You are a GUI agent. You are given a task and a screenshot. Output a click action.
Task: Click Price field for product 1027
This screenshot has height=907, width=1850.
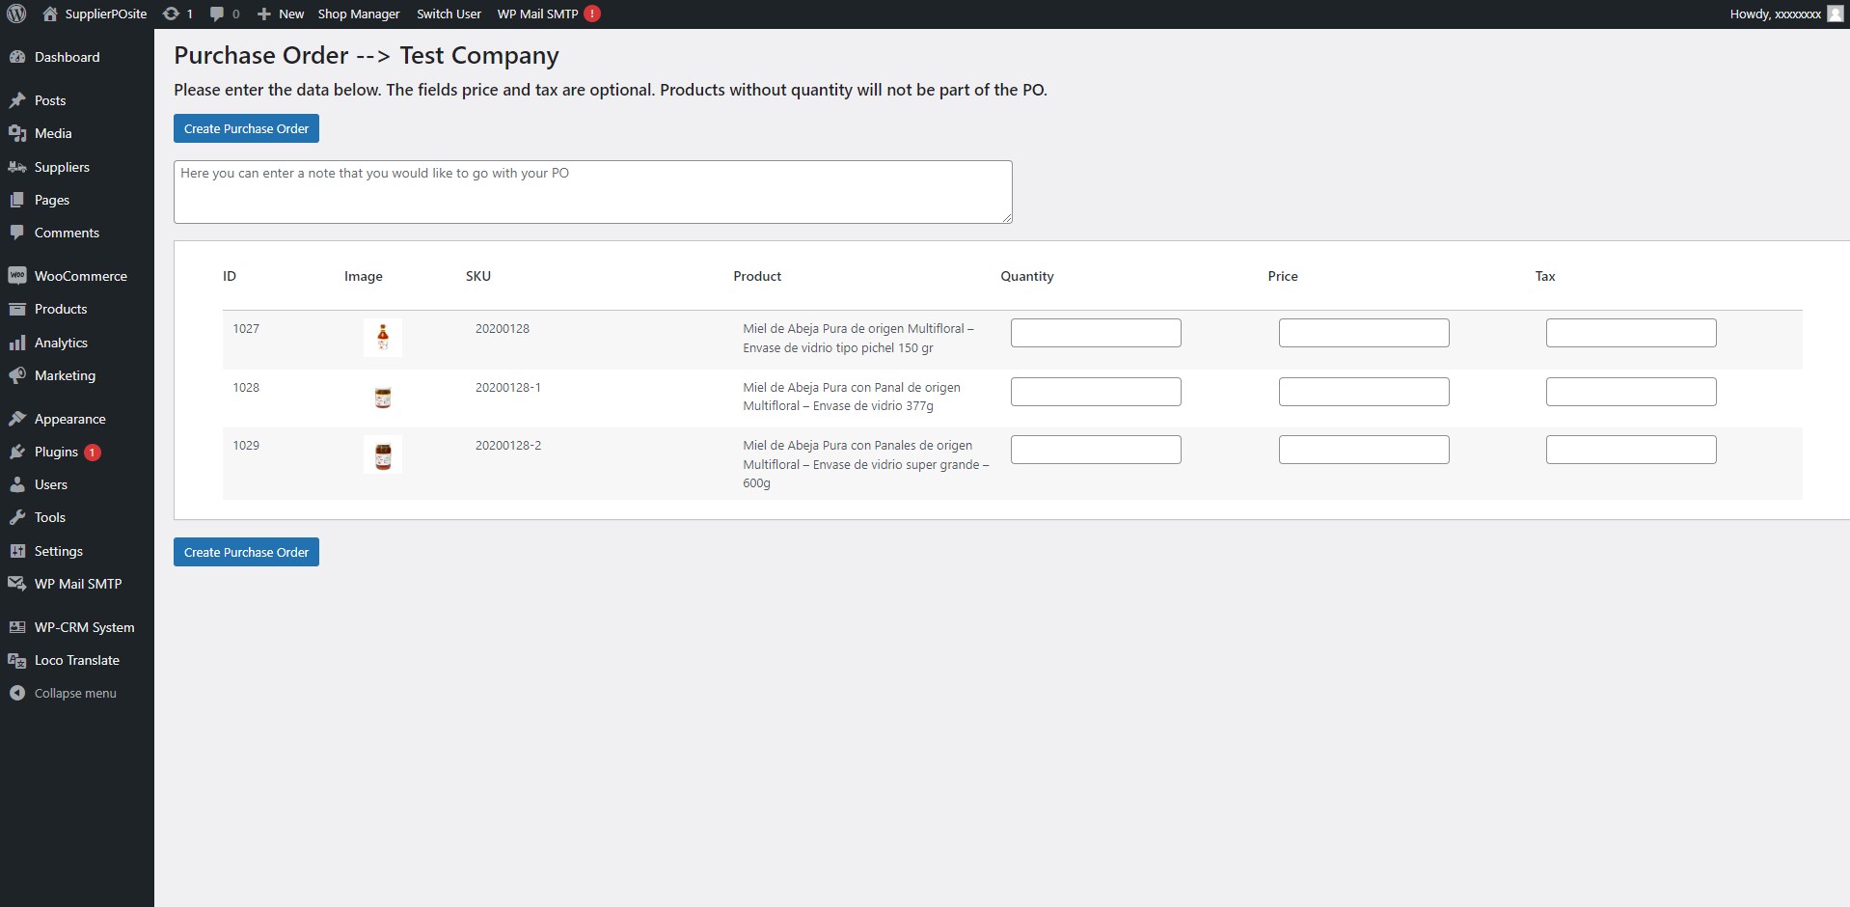click(x=1364, y=333)
